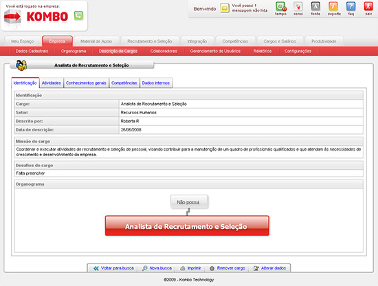Select Descrição de Cargos submenu
Image resolution: width=378 pixels, height=286 pixels.
click(118, 51)
